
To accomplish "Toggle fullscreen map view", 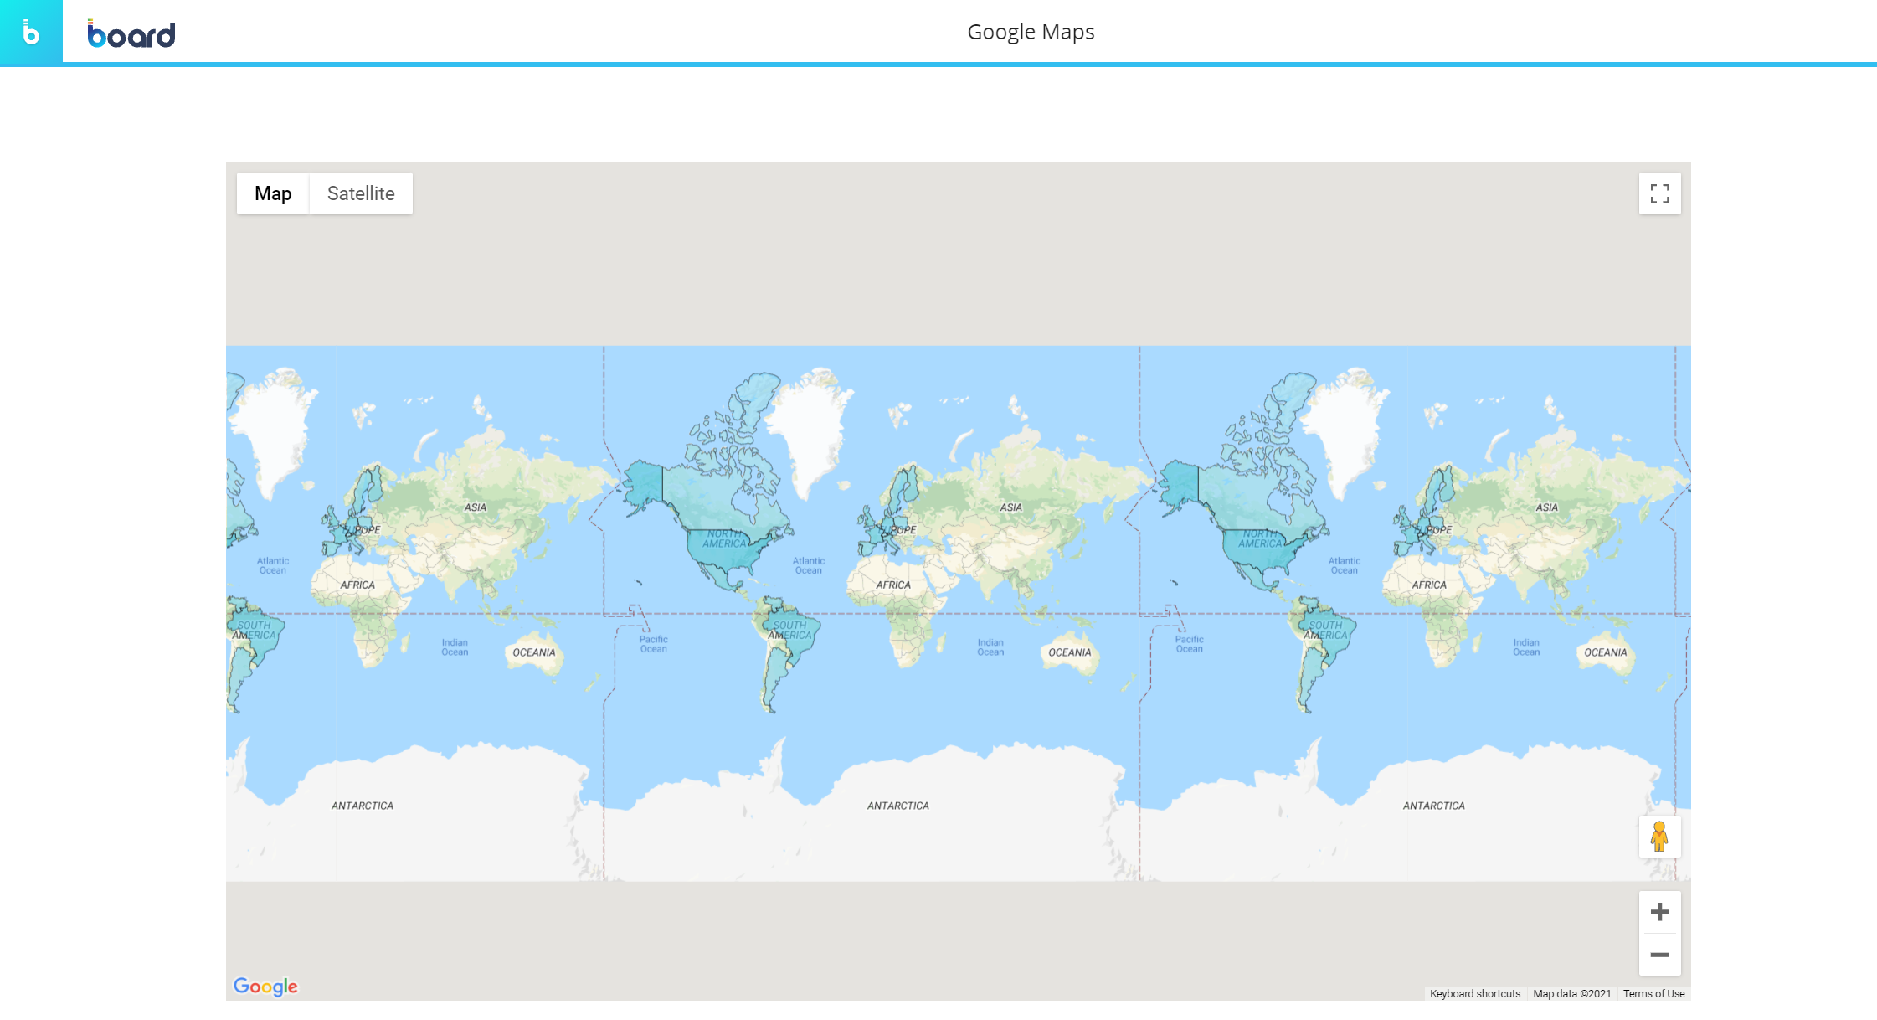I will 1659,193.
